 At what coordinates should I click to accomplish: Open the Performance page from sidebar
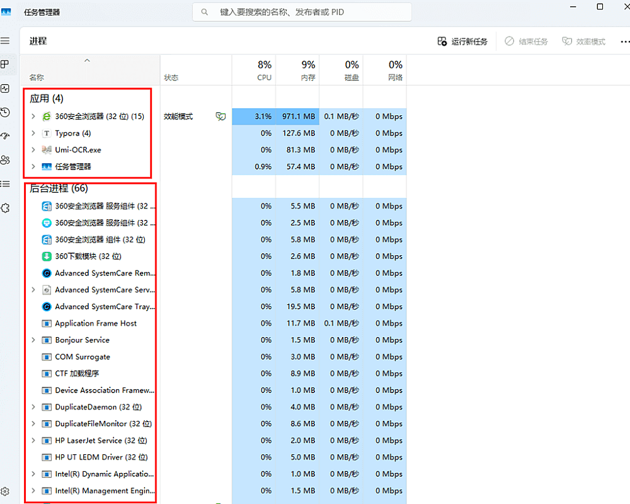point(5,89)
